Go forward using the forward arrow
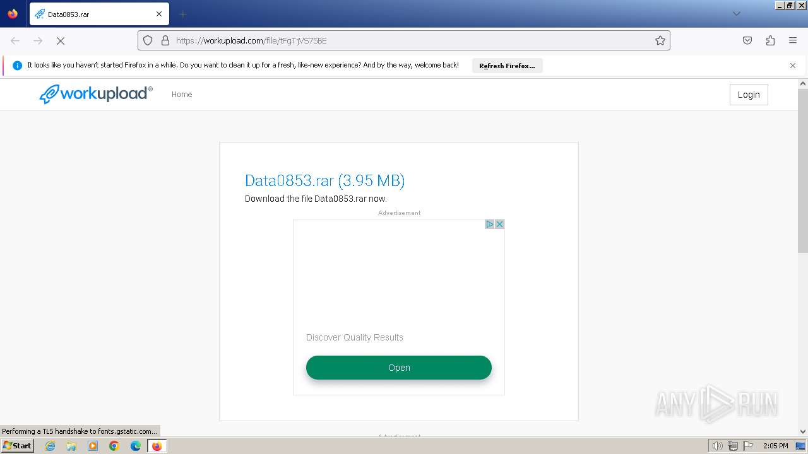This screenshot has height=454, width=808. tap(38, 40)
